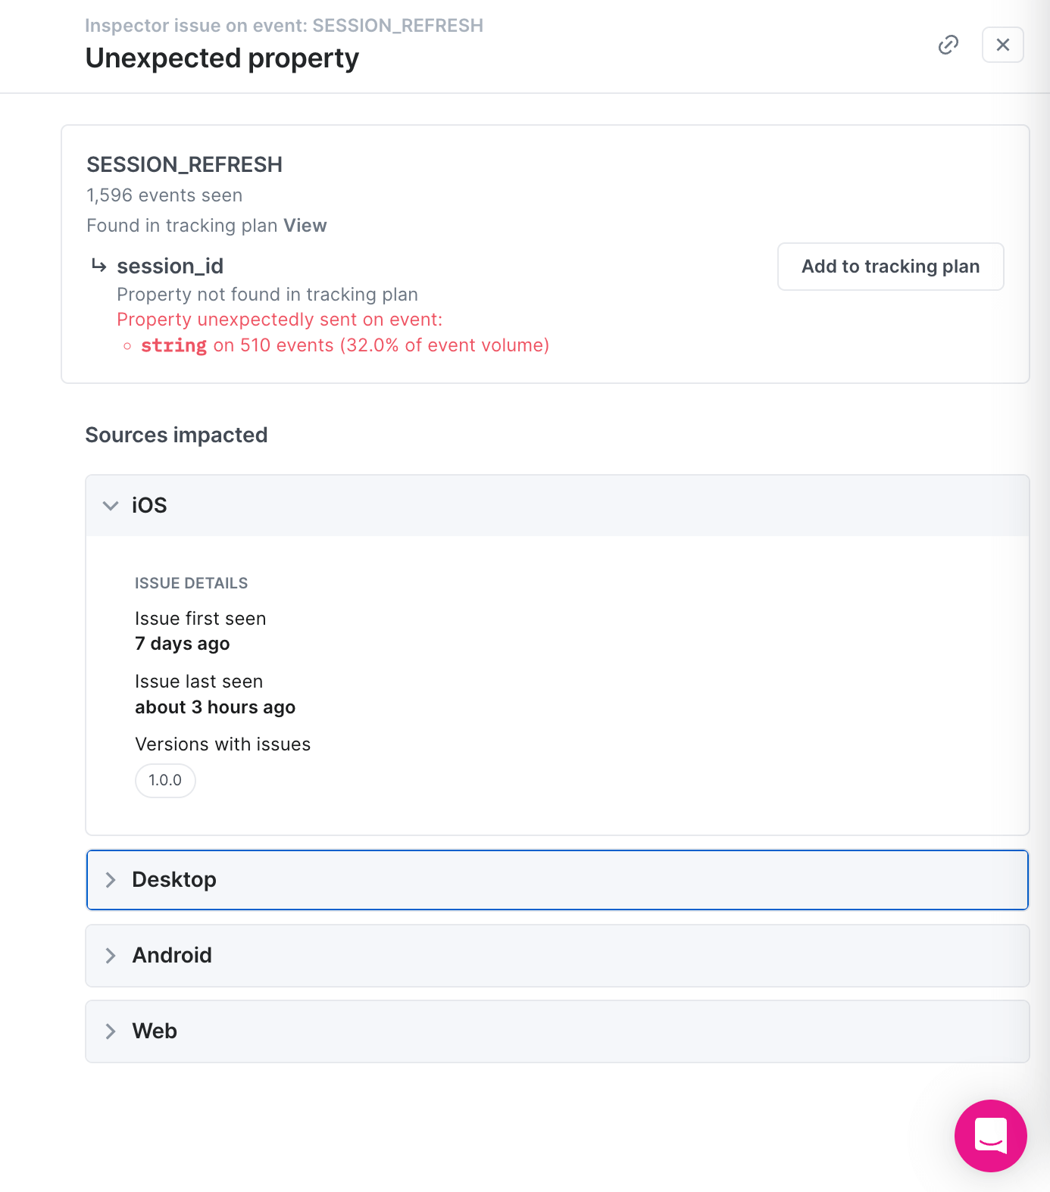Open the pink chat support widget
This screenshot has height=1192, width=1050.
click(990, 1135)
